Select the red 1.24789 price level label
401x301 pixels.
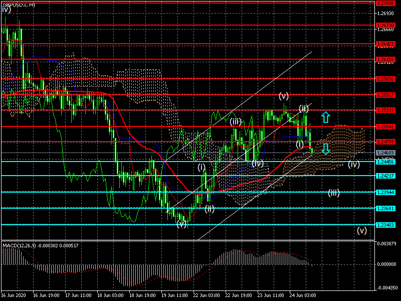385,142
